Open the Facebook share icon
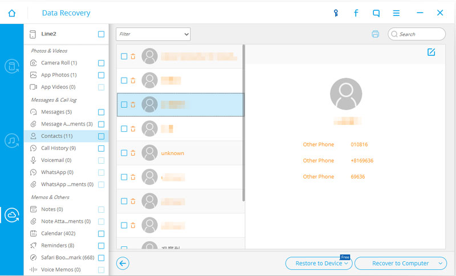Image resolution: width=456 pixels, height=276 pixels. click(356, 13)
